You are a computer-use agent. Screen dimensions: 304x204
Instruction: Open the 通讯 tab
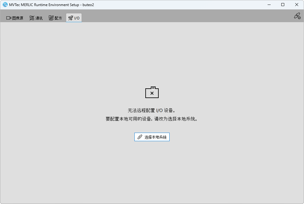point(39,18)
